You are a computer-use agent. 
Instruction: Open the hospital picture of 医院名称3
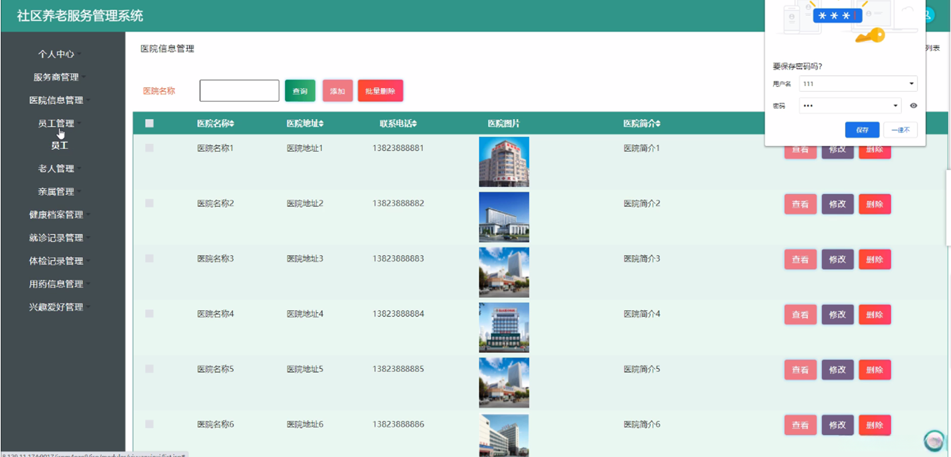(x=504, y=272)
